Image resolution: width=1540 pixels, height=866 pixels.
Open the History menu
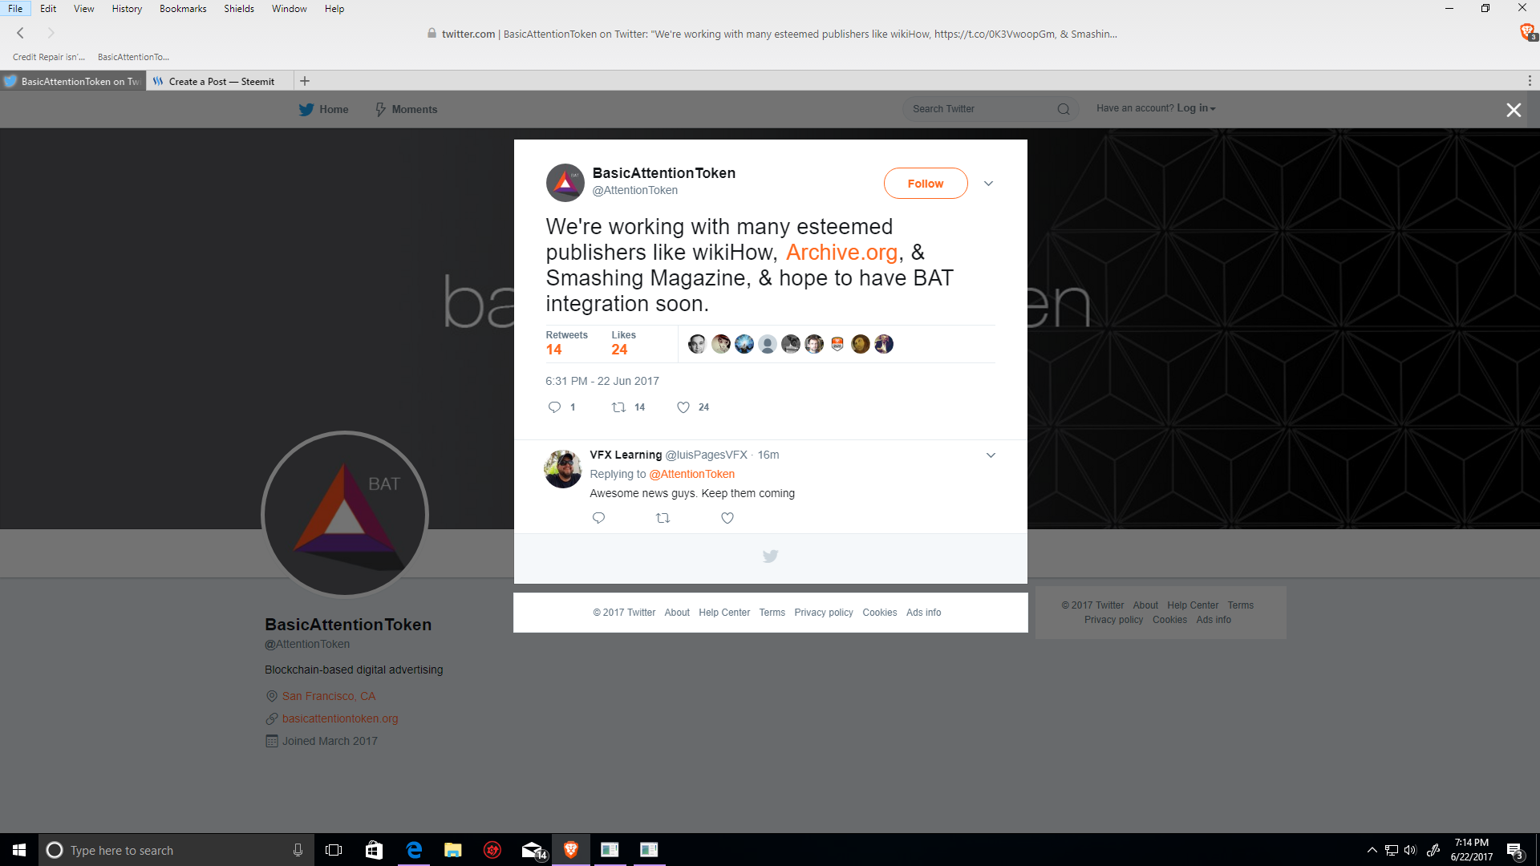tap(127, 9)
